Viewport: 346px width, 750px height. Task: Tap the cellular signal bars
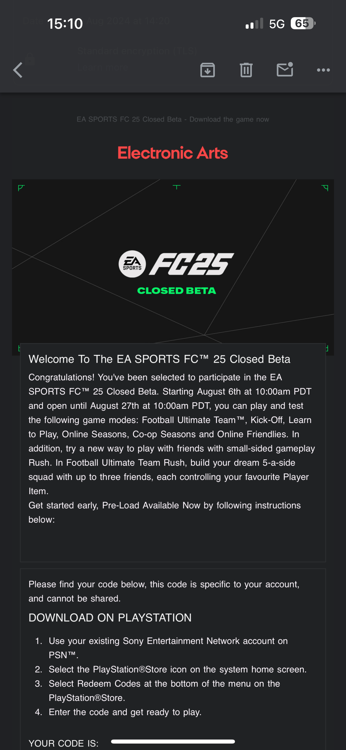[x=254, y=24]
